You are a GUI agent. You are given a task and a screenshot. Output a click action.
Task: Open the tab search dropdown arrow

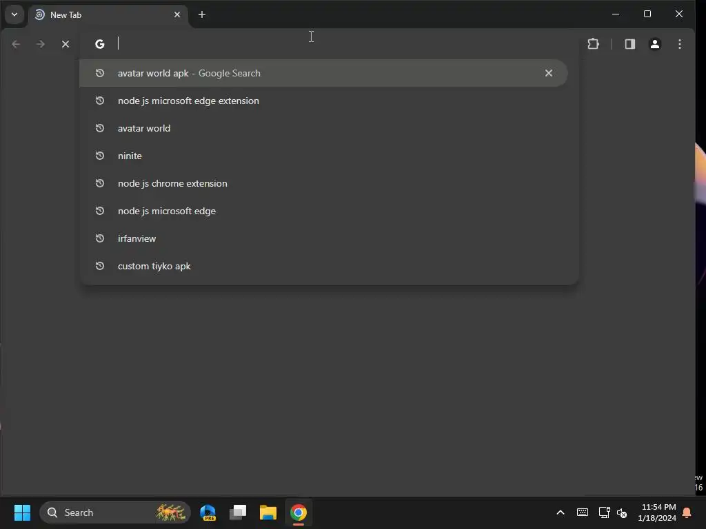click(14, 14)
